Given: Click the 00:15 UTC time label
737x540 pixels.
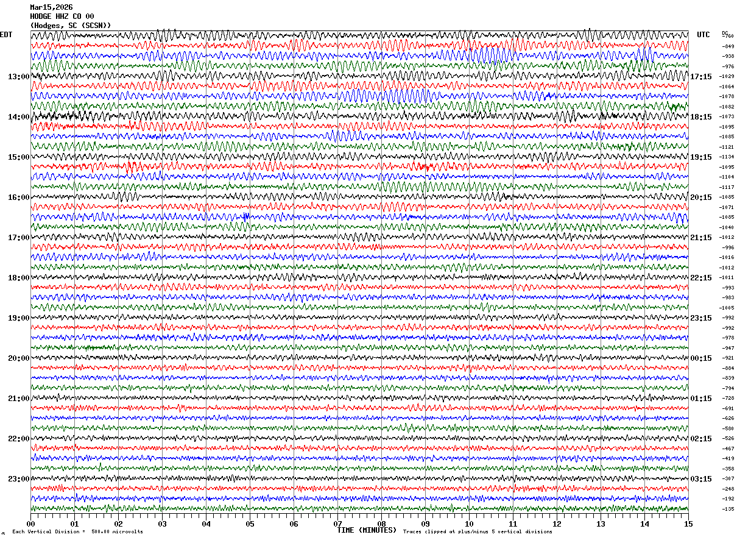Looking at the screenshot, I should [x=701, y=358].
